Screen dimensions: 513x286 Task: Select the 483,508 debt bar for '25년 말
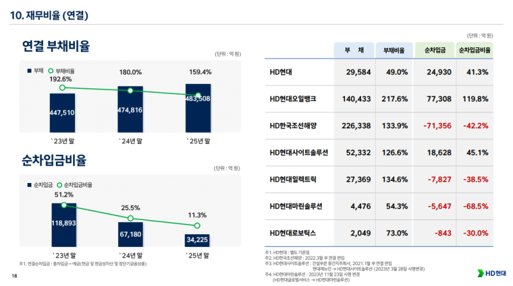click(198, 106)
